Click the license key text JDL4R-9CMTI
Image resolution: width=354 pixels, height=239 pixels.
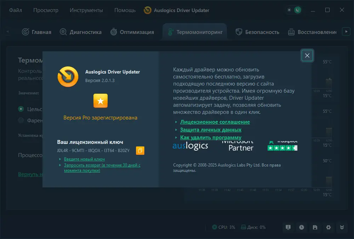93,150
